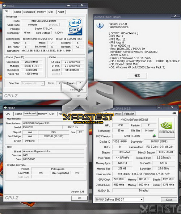Switch to the Validation tab in GPU-Z
181x214 pixels.
pos(129,114)
